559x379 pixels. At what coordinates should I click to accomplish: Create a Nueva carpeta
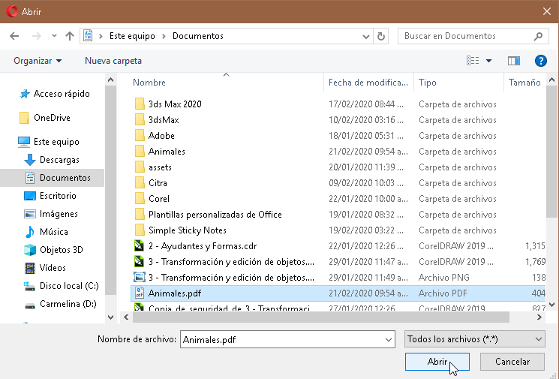[x=113, y=61]
